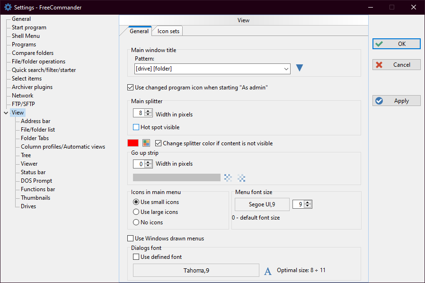The image size is (425, 283).
Task: Check Use defined font option
Action: 136,257
